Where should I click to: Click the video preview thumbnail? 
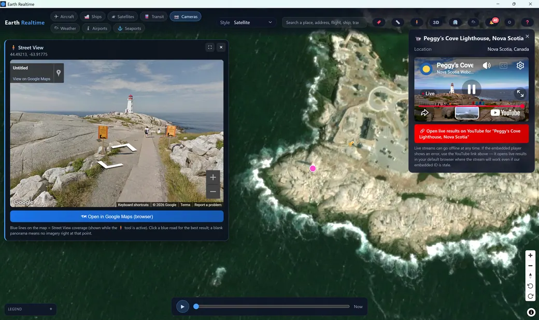pos(467,112)
